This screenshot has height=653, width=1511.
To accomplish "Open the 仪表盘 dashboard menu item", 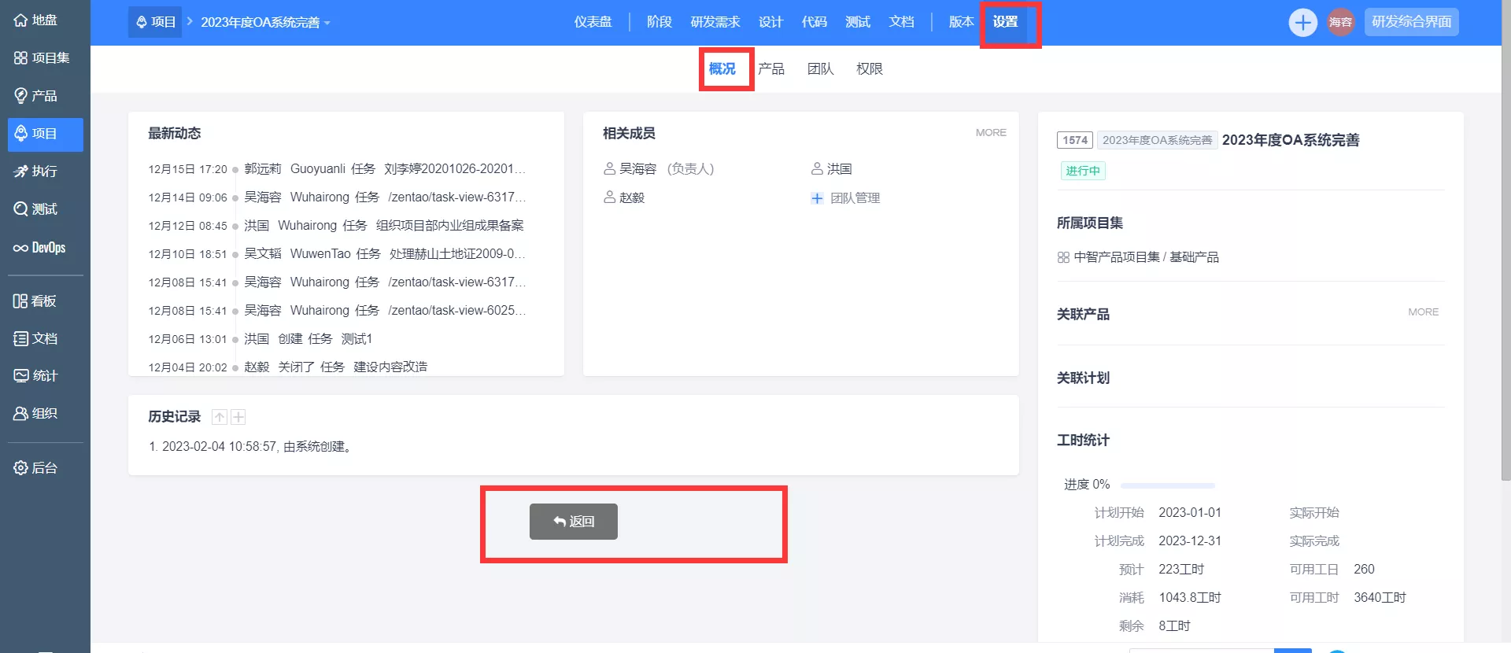I will [593, 22].
